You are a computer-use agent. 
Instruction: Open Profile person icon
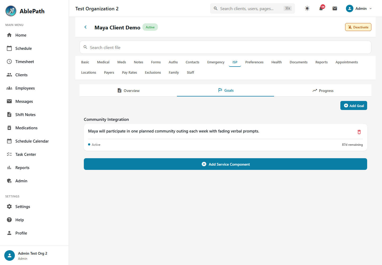click(x=9, y=233)
